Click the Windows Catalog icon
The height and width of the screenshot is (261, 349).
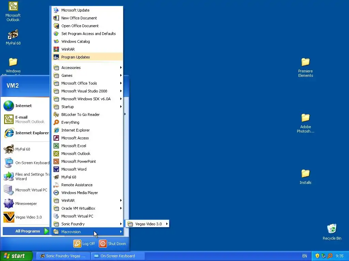pos(56,41)
